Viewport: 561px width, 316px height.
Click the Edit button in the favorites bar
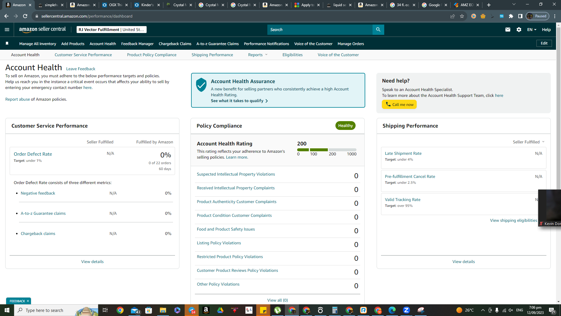544,43
